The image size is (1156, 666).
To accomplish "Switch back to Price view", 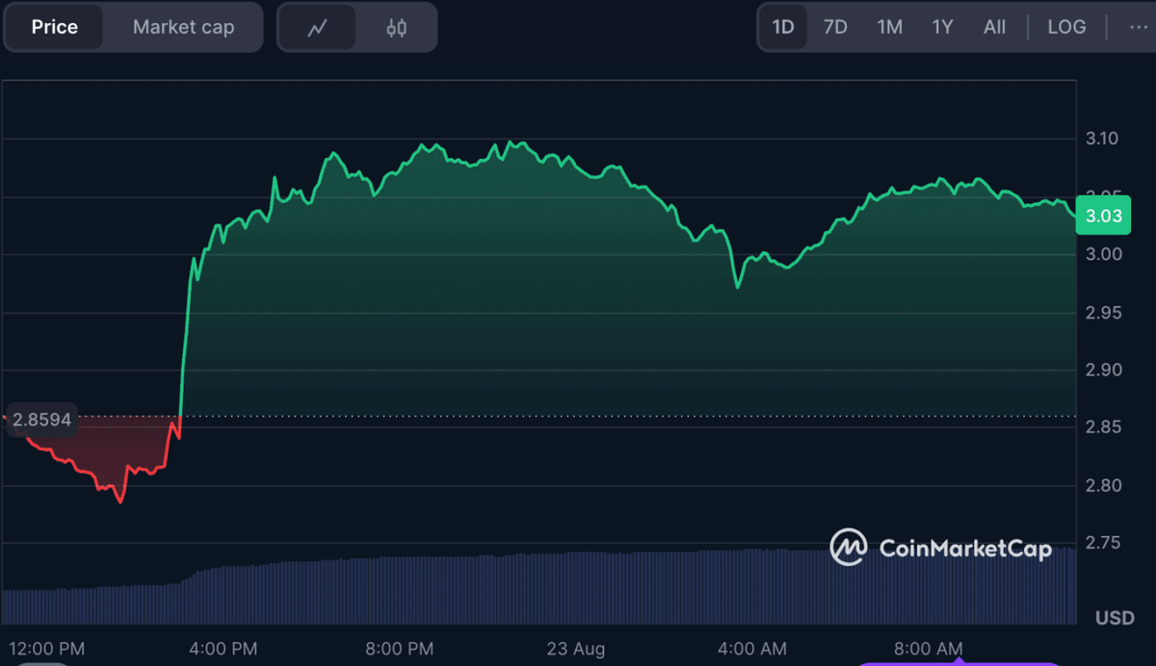I will click(53, 27).
